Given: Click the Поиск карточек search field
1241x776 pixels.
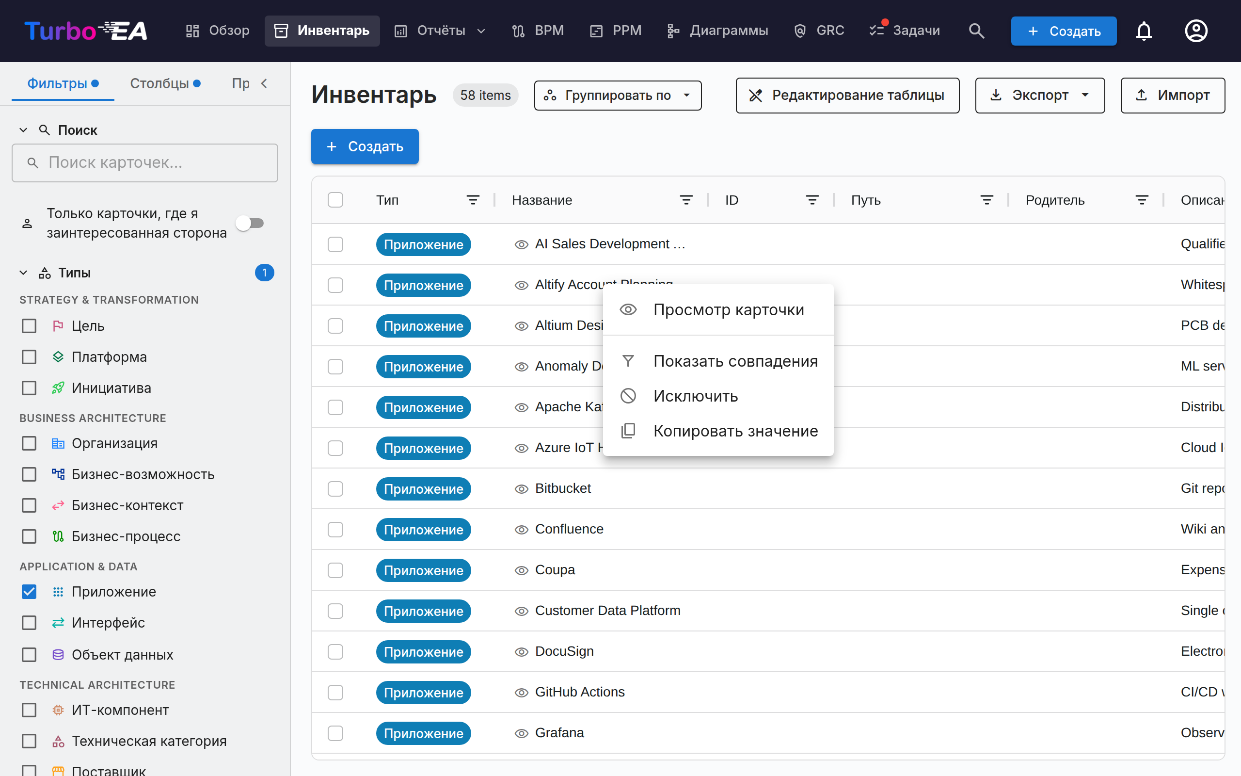Looking at the screenshot, I should coord(145,162).
